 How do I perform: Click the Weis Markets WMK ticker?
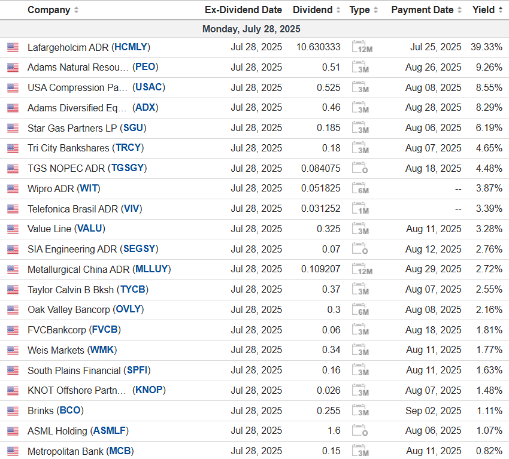point(102,350)
